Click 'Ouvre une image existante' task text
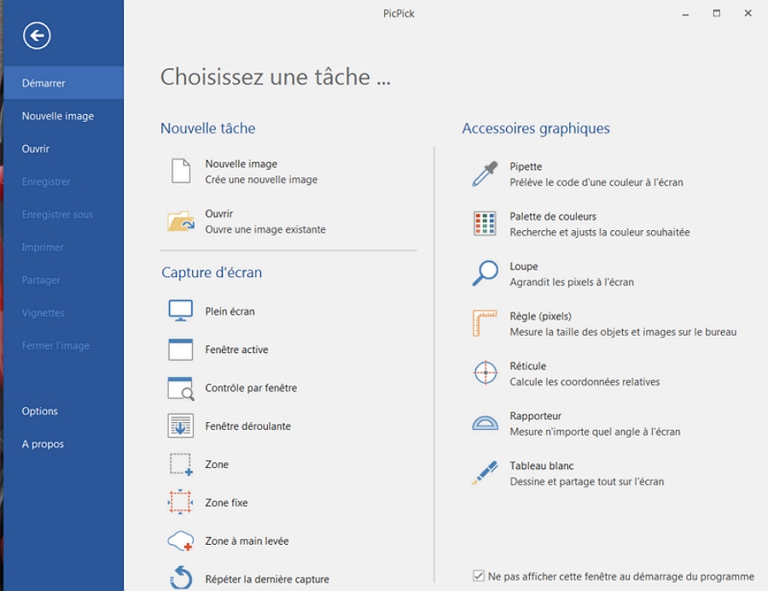Viewport: 768px width, 591px height. 265,229
